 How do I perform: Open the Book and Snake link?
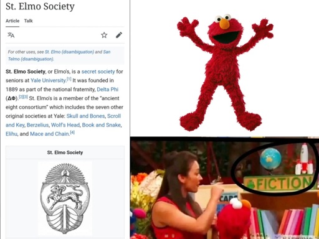pyautogui.click(x=102, y=125)
